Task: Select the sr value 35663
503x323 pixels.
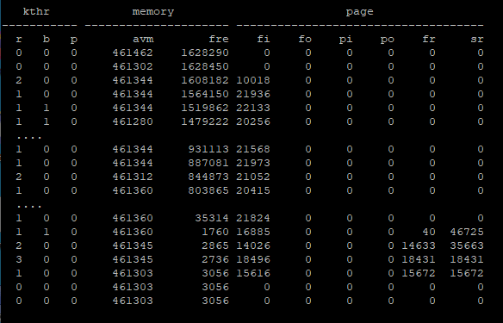Action: click(467, 246)
